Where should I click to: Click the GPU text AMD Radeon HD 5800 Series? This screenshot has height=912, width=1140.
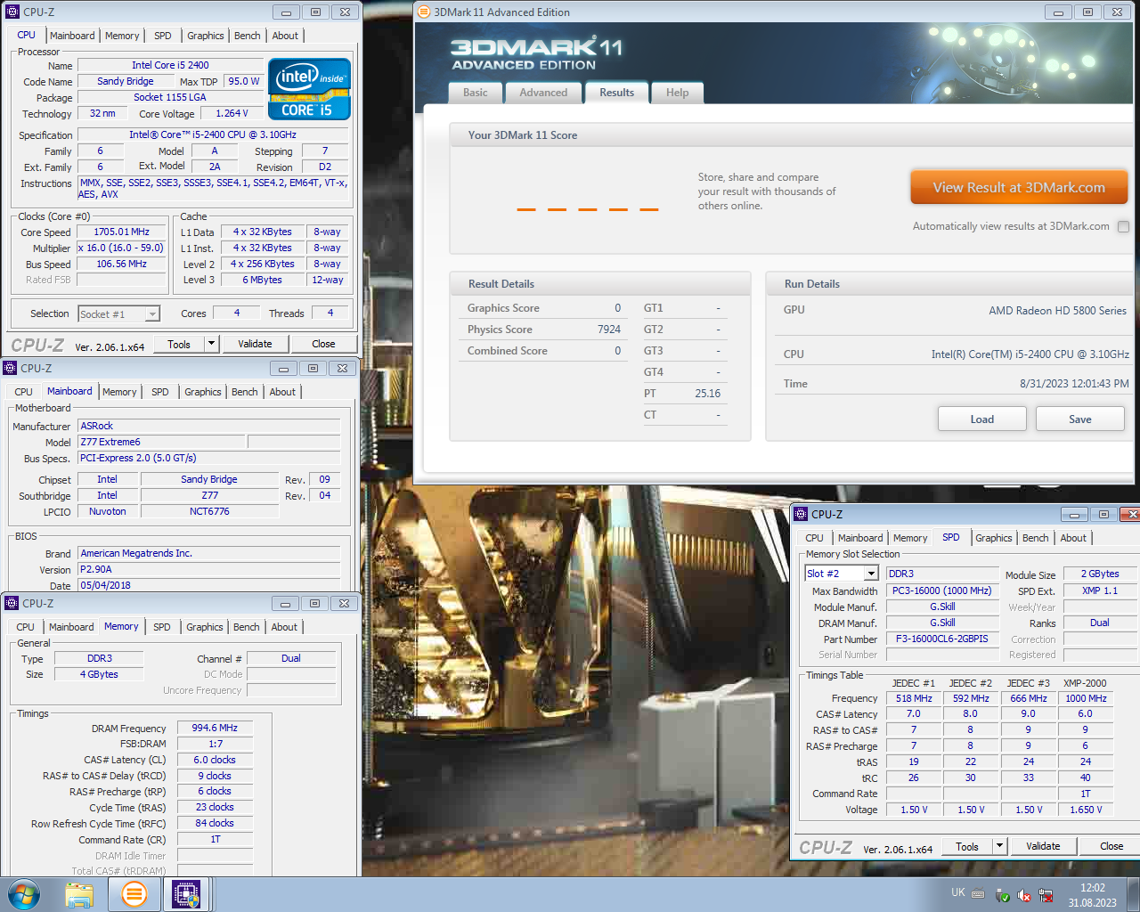1057,311
